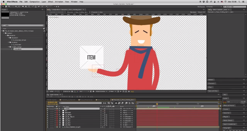This screenshot has height=131, width=247.
Task: Toggle the Hide Shy Layers switch
Action: click(116, 103)
